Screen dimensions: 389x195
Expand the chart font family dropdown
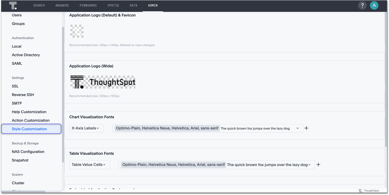click(x=297, y=128)
